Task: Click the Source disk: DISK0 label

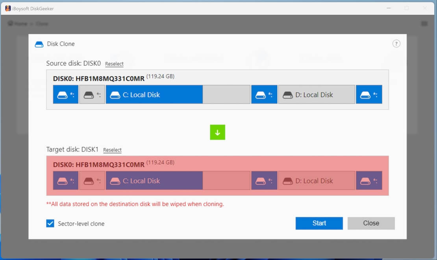Action: [x=74, y=63]
